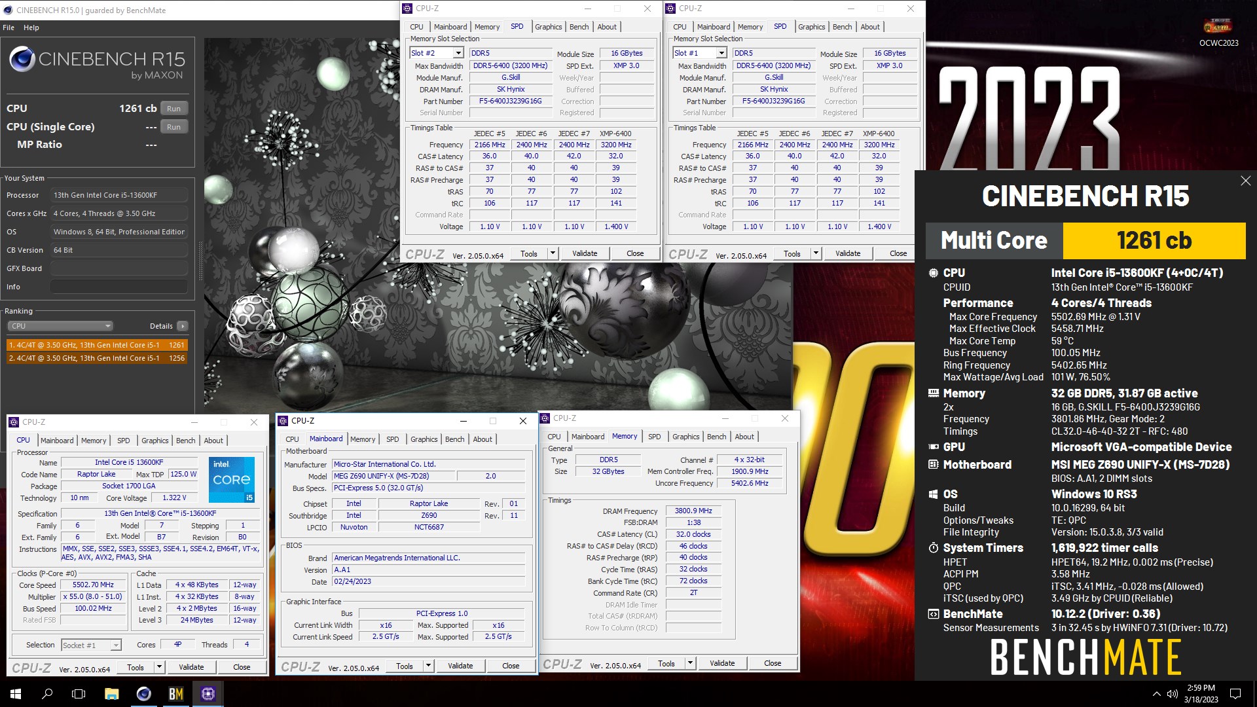
Task: Select second ranking entry scoring 1256
Action: tap(97, 358)
